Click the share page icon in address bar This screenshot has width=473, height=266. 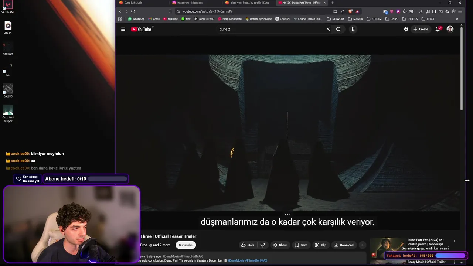pos(342,11)
